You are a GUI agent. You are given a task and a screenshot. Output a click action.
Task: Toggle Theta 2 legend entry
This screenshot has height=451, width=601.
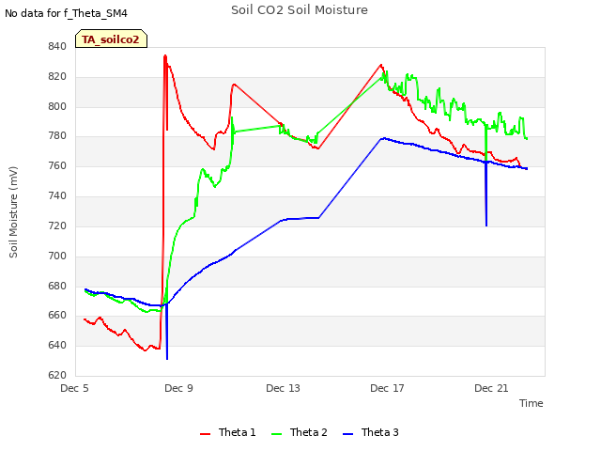coord(300,432)
